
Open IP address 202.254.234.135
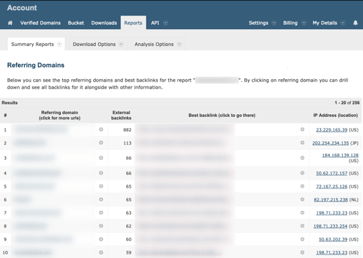[x=331, y=143]
